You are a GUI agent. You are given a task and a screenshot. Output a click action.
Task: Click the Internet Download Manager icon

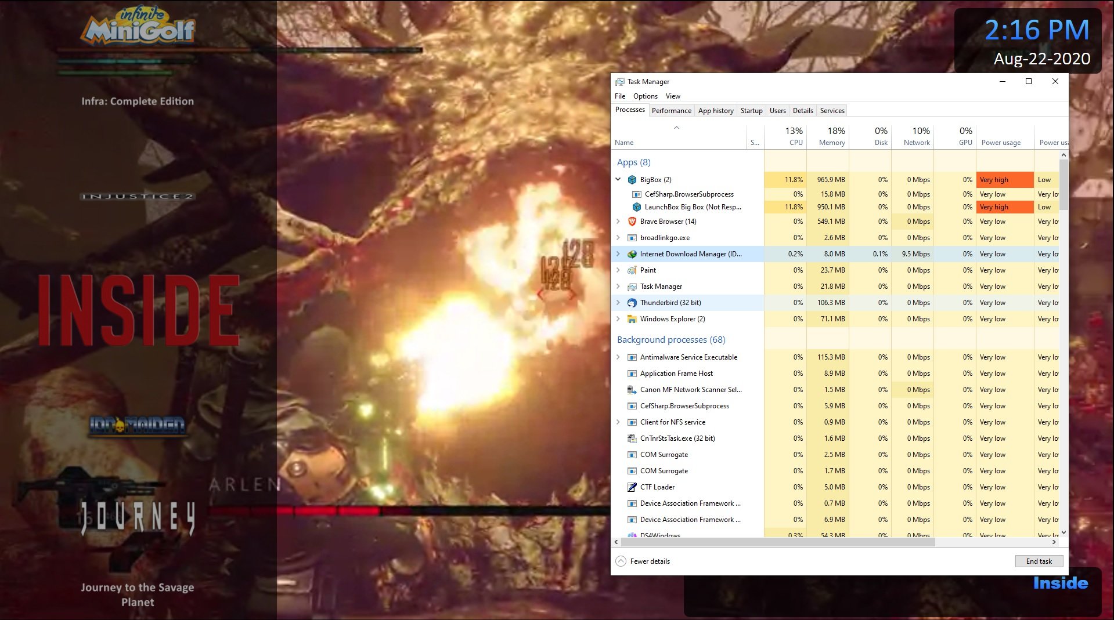coord(632,254)
